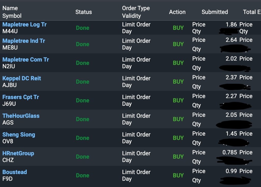Click the Mapletree Com Tr stock name
The image size is (261, 187).
tap(25, 60)
